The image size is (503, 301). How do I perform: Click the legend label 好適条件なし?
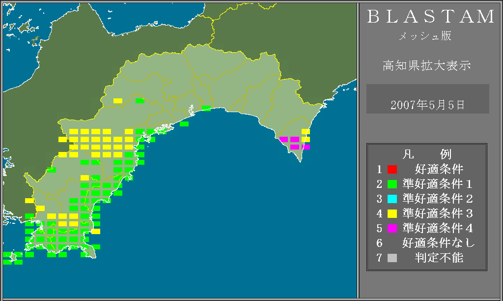pos(439,243)
